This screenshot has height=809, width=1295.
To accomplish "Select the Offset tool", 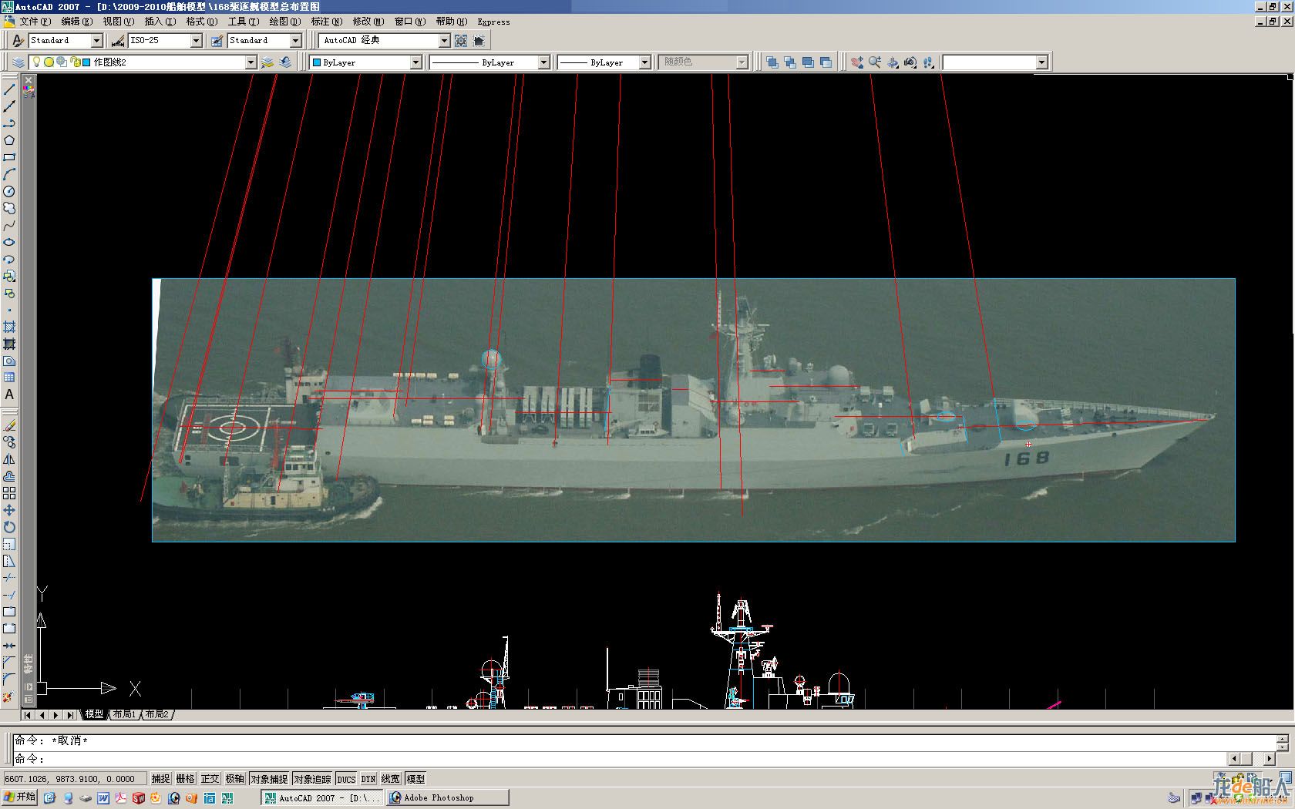I will click(x=9, y=476).
